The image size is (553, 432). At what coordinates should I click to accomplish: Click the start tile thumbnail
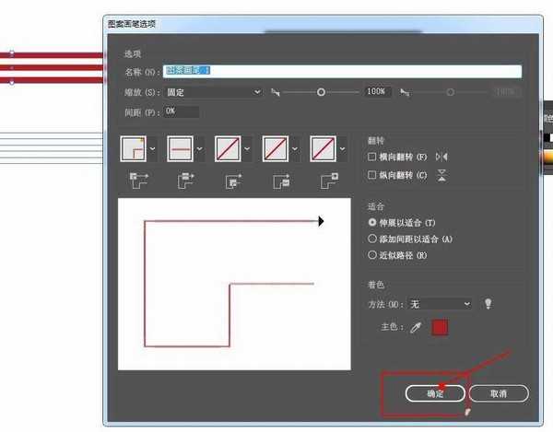click(276, 148)
